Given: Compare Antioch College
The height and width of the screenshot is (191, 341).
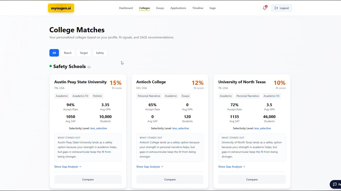Looking at the screenshot, I should [x=170, y=180].
